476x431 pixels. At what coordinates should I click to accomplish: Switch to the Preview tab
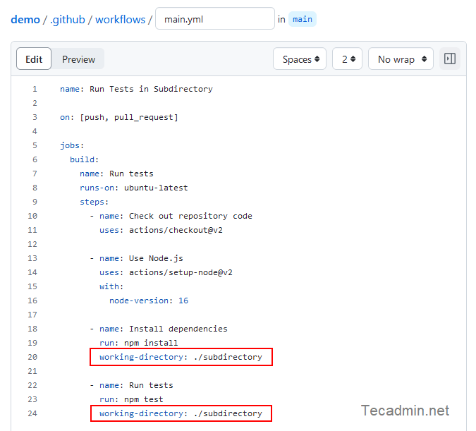78,59
